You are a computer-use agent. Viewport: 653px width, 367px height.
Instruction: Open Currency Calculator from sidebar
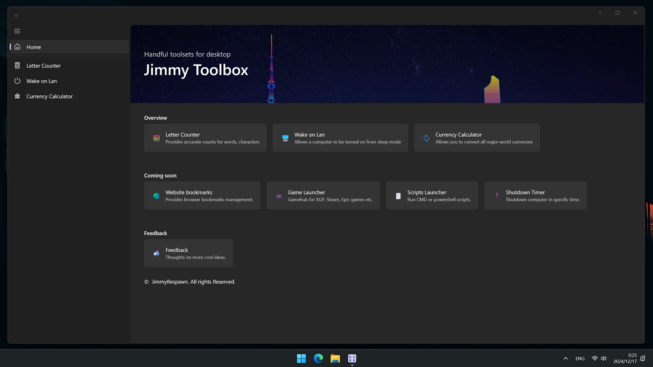pos(69,97)
